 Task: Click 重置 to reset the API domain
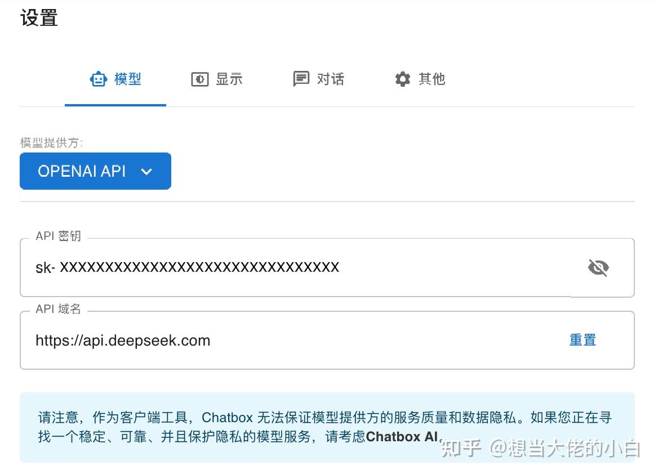click(583, 340)
